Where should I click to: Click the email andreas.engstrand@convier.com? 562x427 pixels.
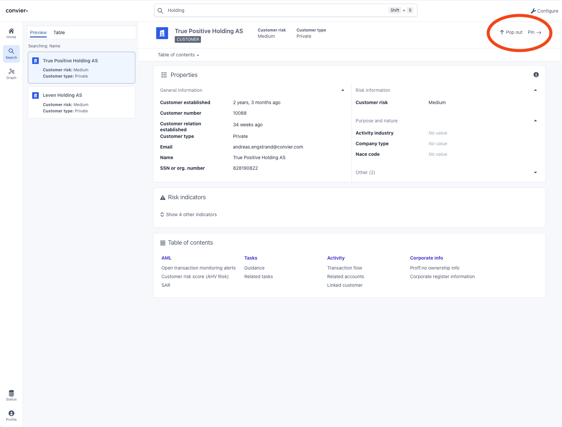click(268, 147)
